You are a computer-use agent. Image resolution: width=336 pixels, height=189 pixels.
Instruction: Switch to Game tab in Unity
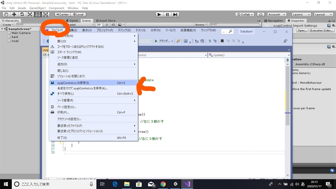72,20
